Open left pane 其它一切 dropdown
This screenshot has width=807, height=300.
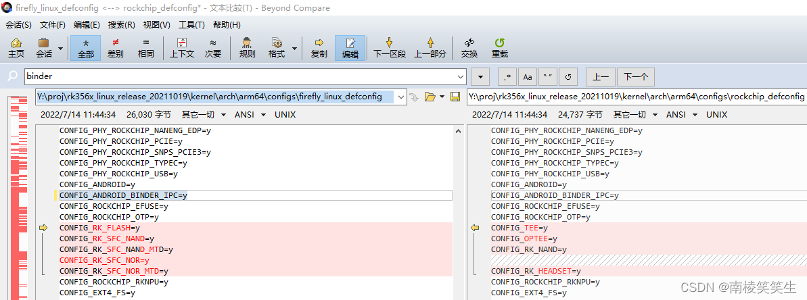[x=204, y=115]
